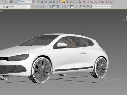Enable Snap to Edge/Segment icon

click(x=103, y=2)
